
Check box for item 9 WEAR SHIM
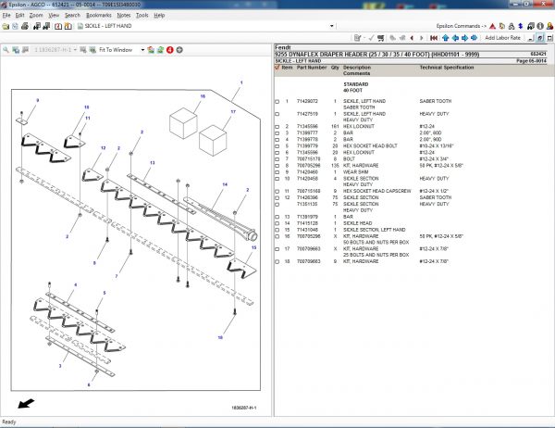[x=277, y=172]
